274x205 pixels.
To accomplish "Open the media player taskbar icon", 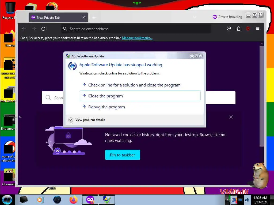I will [x=40, y=200].
